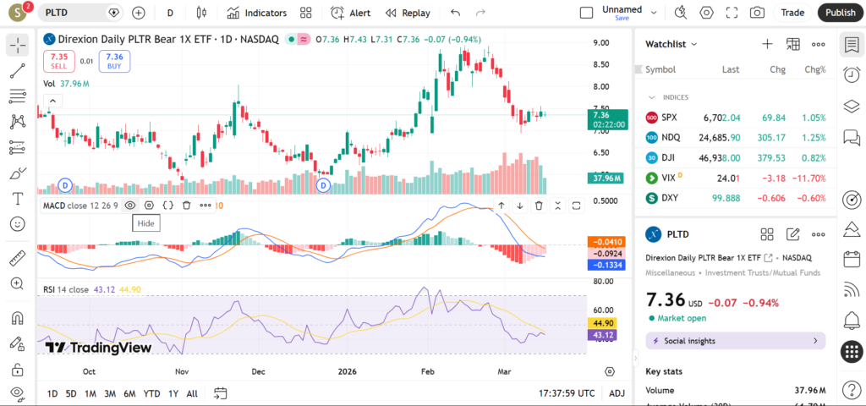Click the PLTD symbol search field
Viewport: 866px width, 406px height.
point(76,13)
